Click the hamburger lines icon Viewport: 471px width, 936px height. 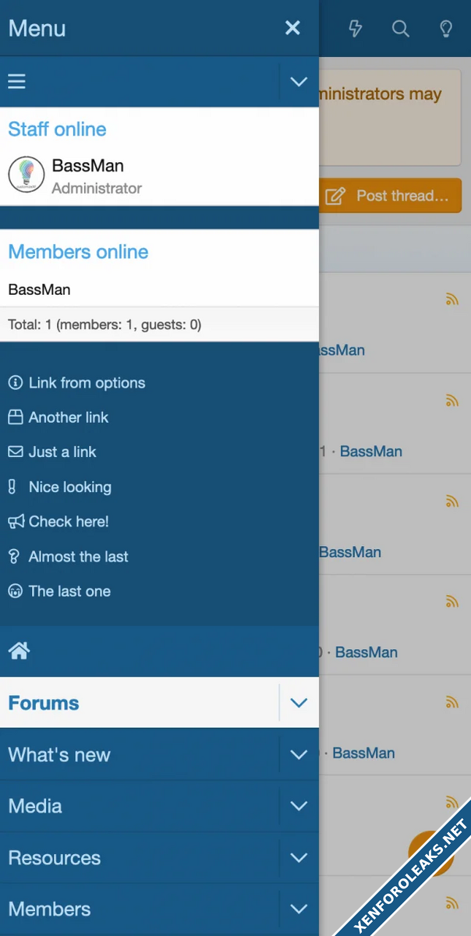16,81
